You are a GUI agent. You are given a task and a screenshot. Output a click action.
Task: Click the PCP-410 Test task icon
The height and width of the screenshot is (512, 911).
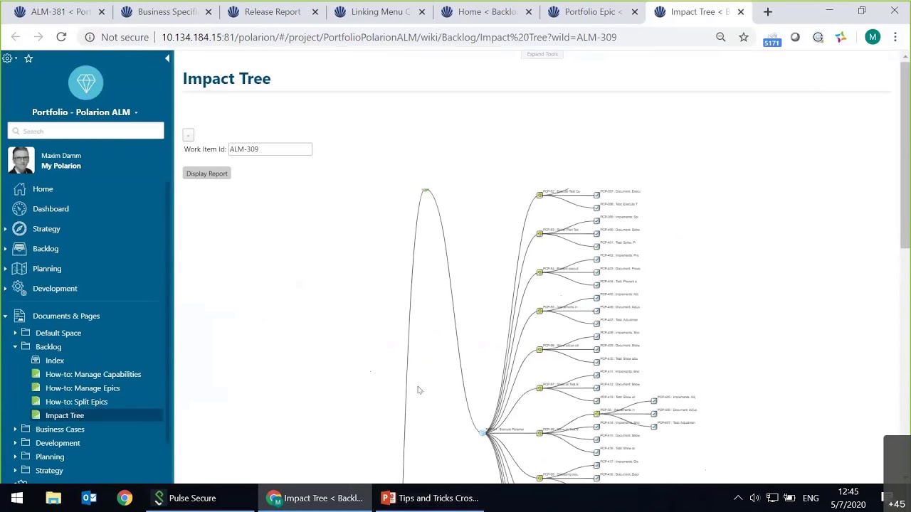596,362
